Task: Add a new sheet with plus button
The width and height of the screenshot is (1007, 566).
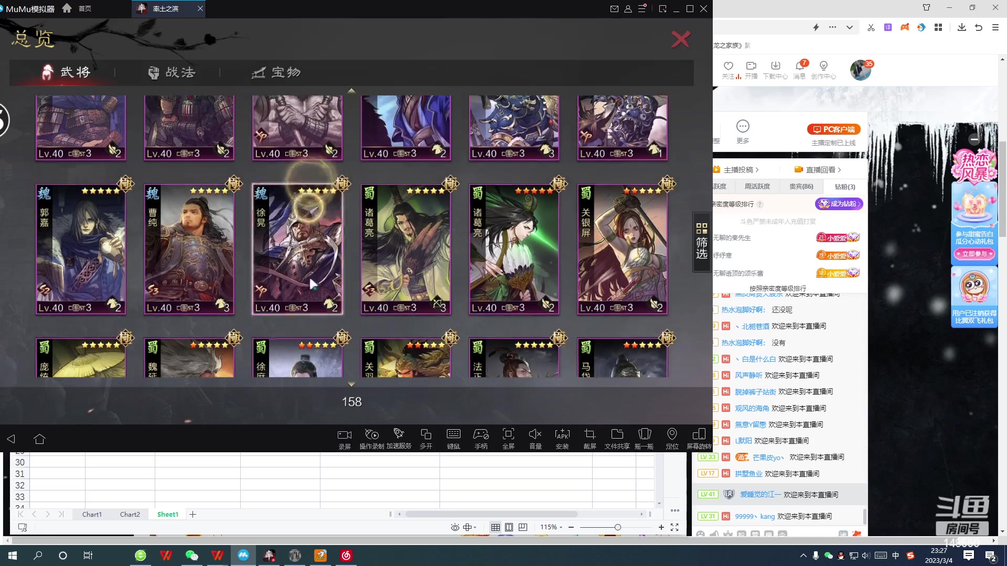Action: [x=192, y=514]
